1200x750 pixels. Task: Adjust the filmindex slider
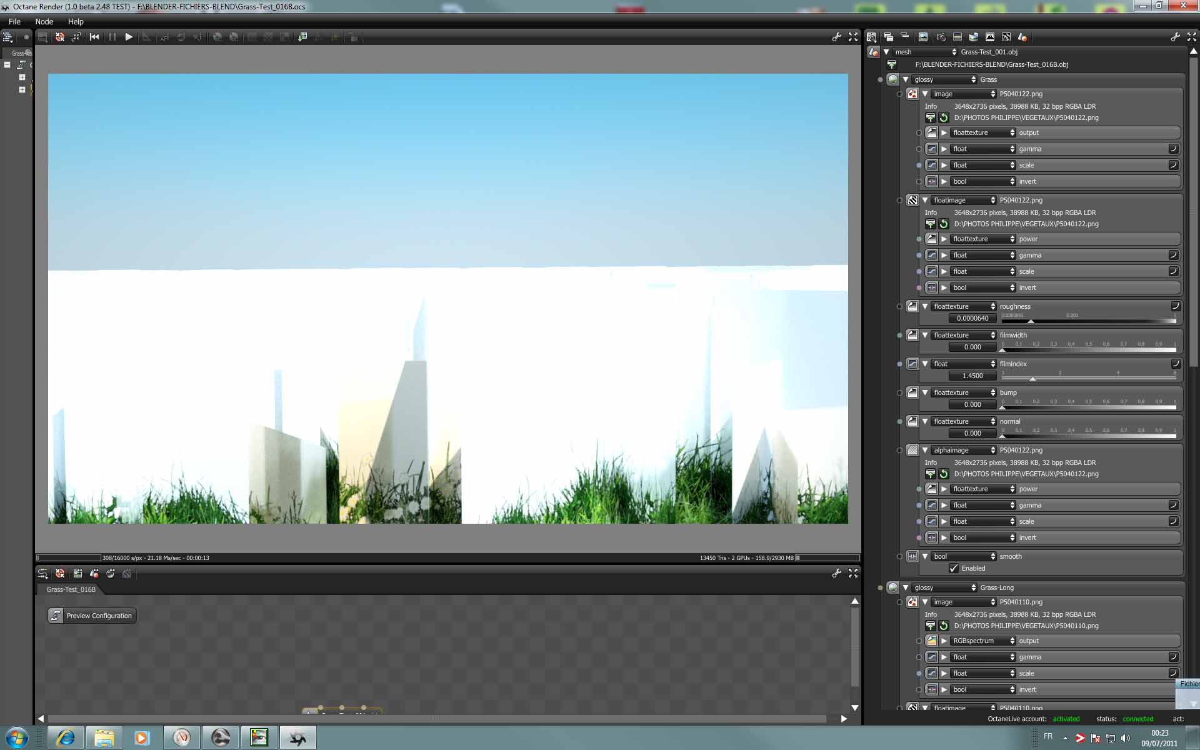[x=1032, y=378]
